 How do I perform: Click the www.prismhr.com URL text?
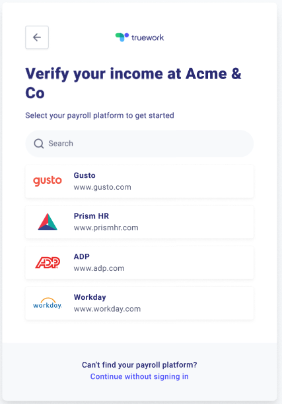point(106,228)
